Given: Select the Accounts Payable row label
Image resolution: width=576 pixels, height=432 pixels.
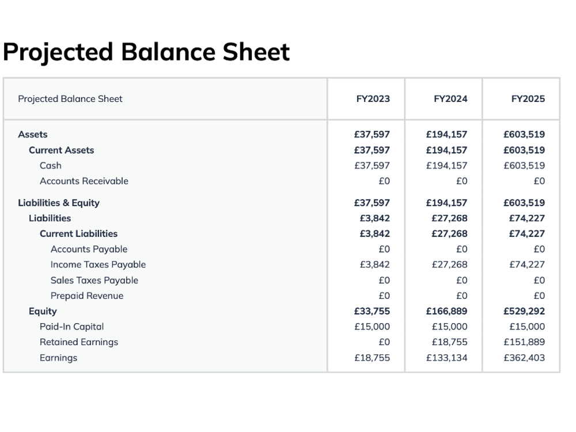Looking at the screenshot, I should point(89,249).
